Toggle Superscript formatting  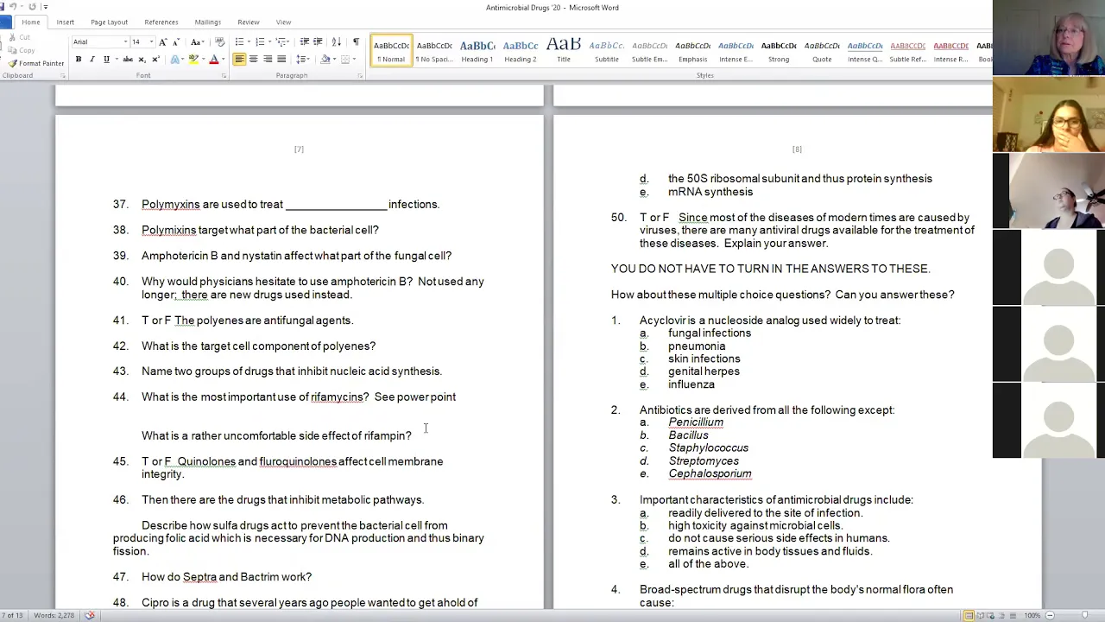(x=155, y=59)
